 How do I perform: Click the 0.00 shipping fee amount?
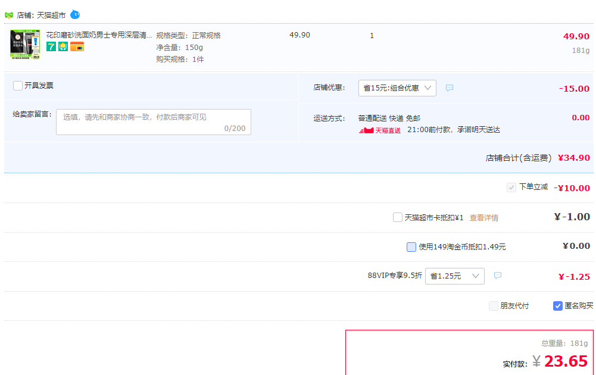[581, 117]
